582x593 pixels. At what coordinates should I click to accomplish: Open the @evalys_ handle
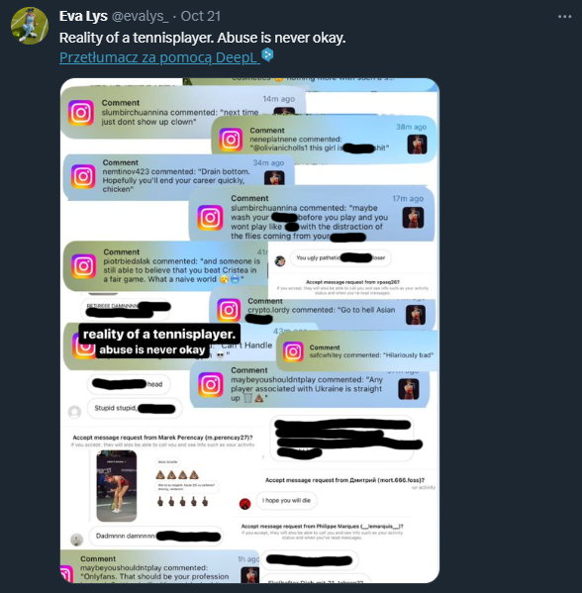point(140,16)
